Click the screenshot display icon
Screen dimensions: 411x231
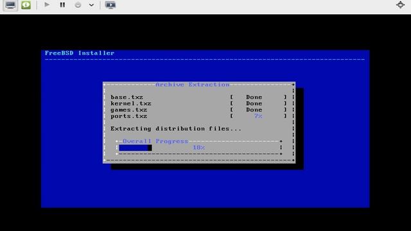110,5
